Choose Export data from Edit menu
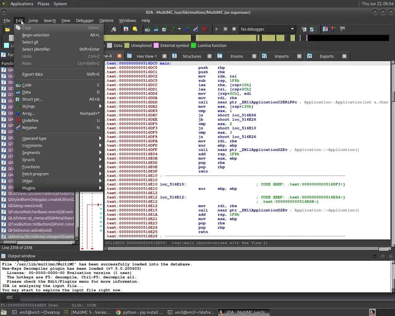The height and width of the screenshot is (316, 395). pos(59,74)
